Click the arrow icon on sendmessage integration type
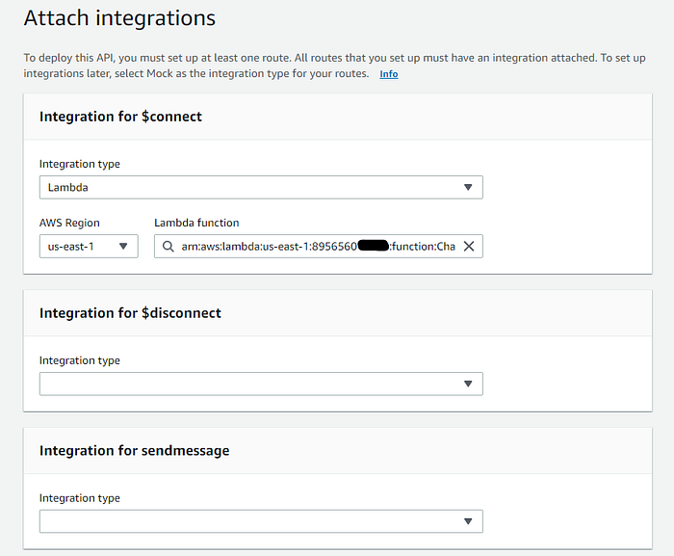The image size is (674, 556). pos(468,521)
